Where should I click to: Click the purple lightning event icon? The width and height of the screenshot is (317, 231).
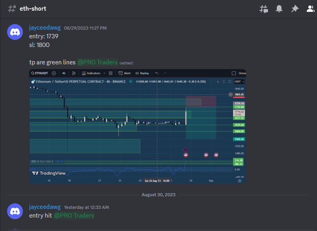point(186,150)
